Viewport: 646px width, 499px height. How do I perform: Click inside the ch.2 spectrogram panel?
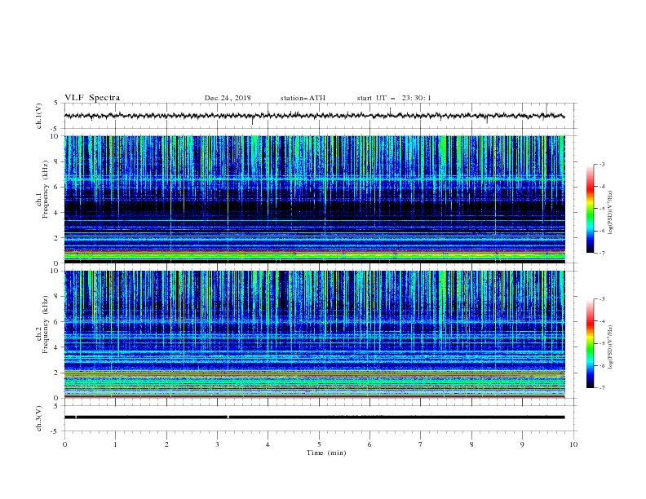pos(314,334)
